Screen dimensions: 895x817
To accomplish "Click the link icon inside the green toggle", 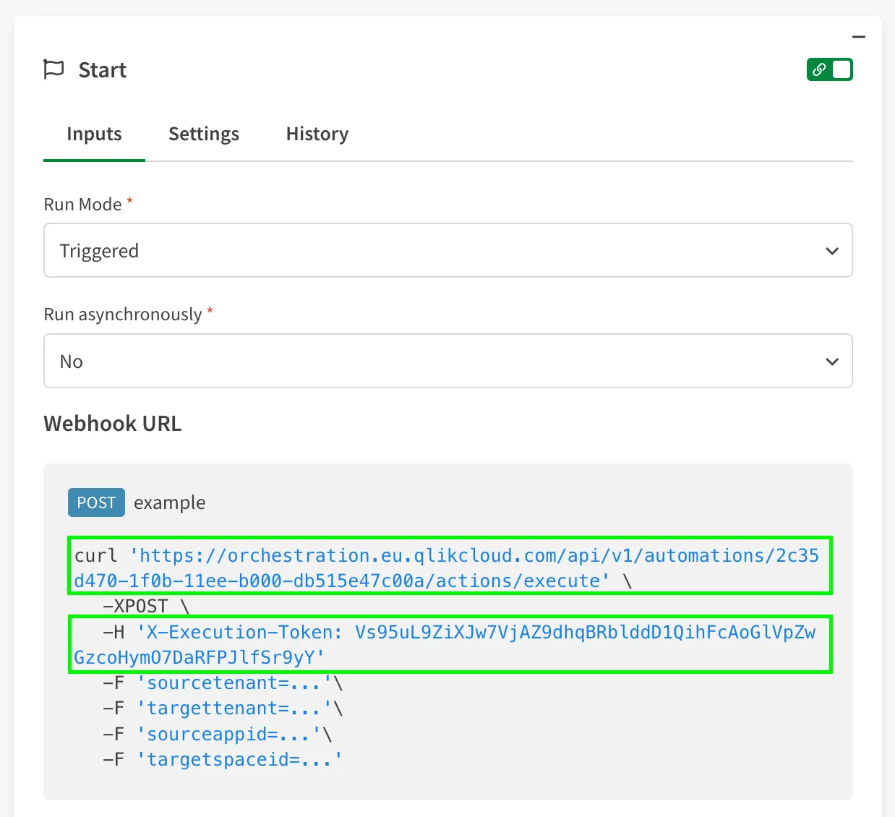I will (x=819, y=69).
